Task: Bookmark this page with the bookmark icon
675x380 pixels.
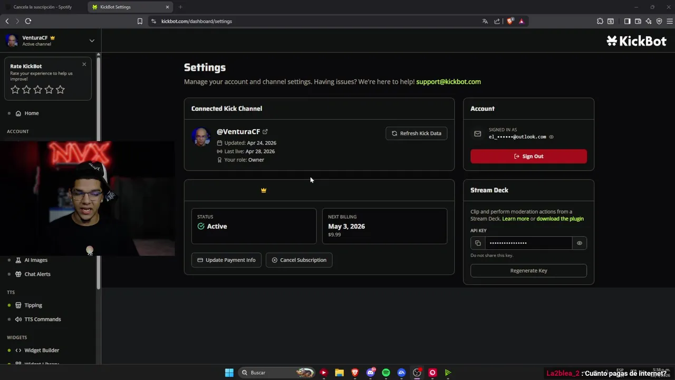Action: [140, 21]
